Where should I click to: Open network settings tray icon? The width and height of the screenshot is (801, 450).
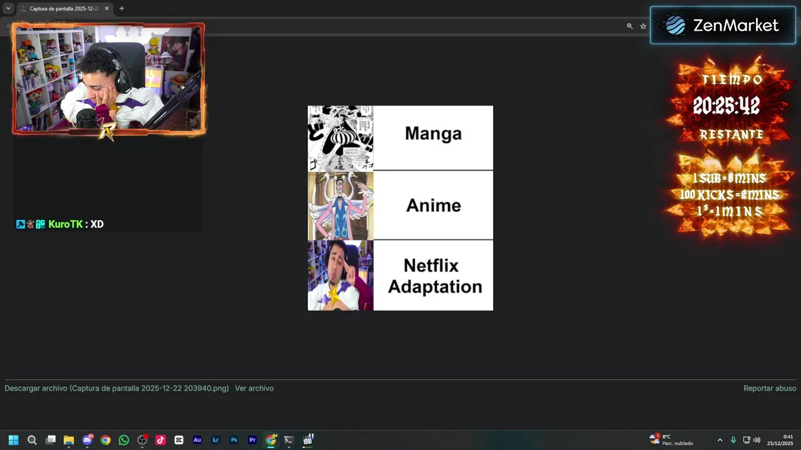(747, 440)
